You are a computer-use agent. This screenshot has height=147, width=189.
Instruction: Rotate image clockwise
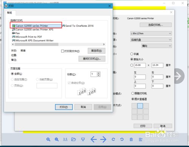tap(113, 139)
